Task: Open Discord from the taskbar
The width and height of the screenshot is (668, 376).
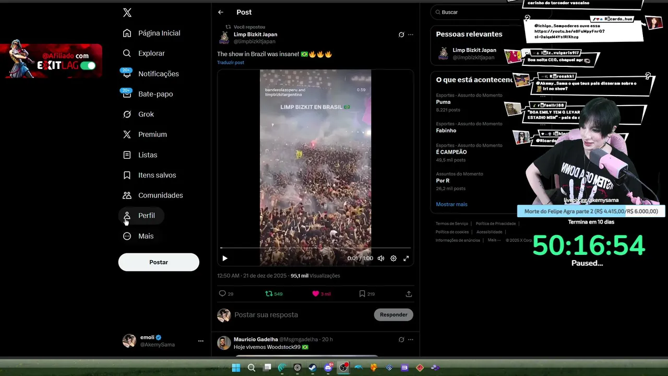Action: point(328,368)
